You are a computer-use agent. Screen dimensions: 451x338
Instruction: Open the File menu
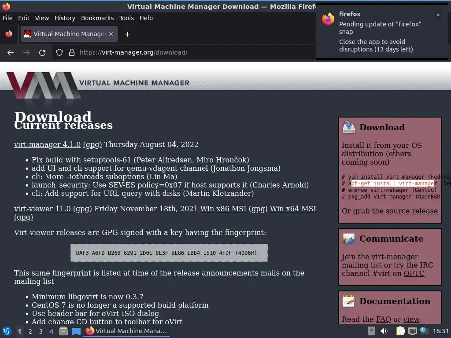tap(7, 18)
